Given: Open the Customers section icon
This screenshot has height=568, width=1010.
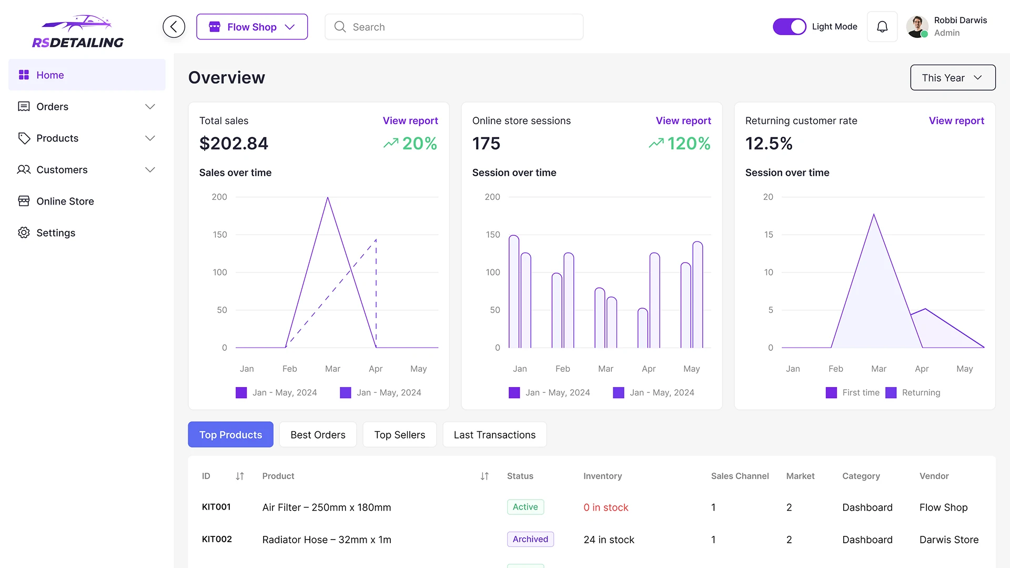Looking at the screenshot, I should (x=24, y=169).
